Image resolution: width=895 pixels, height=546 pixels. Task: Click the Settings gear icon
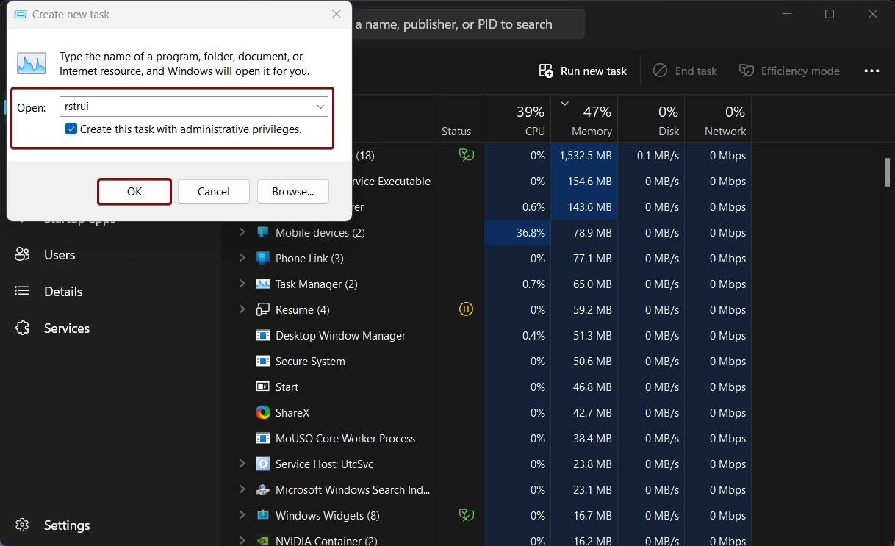[x=22, y=525]
